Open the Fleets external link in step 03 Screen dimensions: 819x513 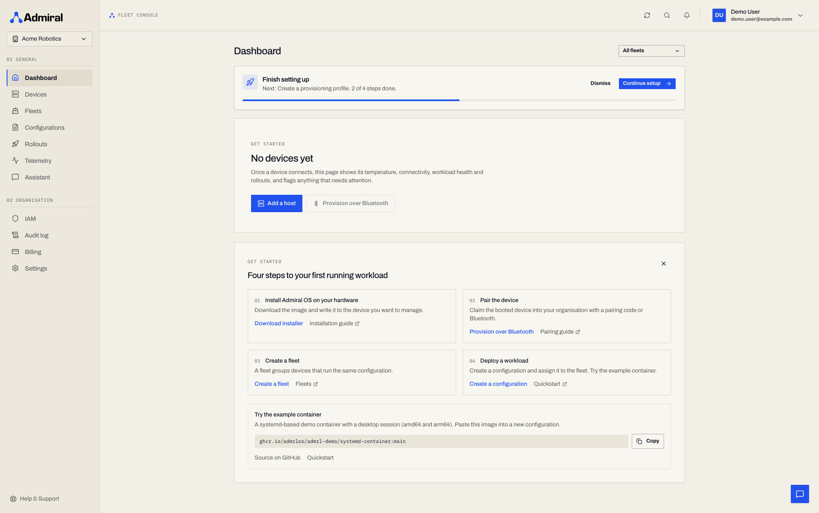point(307,384)
